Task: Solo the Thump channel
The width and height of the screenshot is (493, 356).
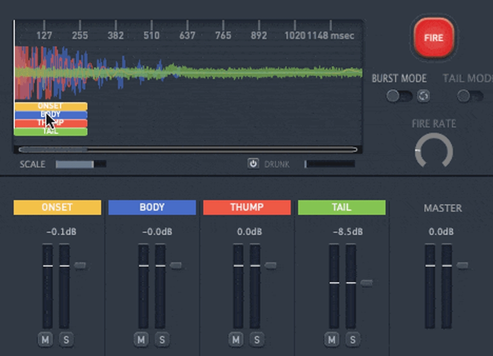Action: click(257, 340)
